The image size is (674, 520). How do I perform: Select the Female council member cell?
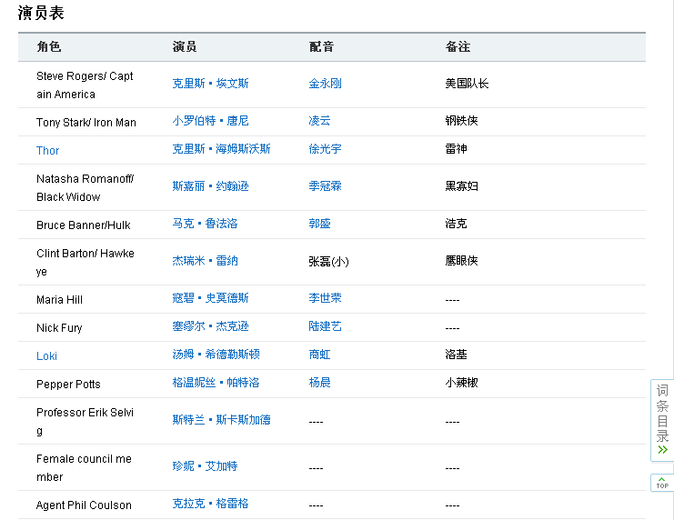[x=84, y=468]
